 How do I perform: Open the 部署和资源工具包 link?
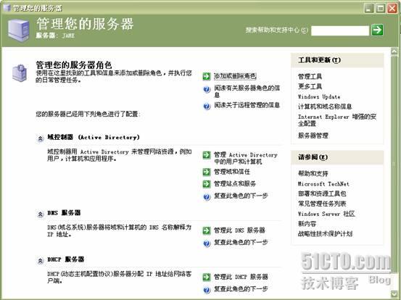(322, 193)
